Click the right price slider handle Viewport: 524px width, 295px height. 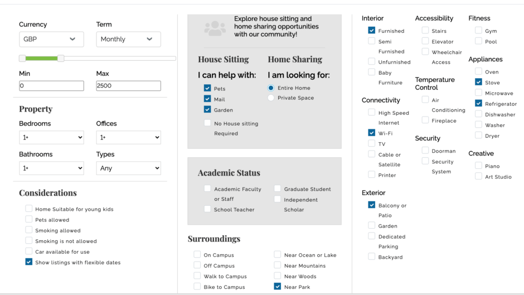tap(61, 59)
